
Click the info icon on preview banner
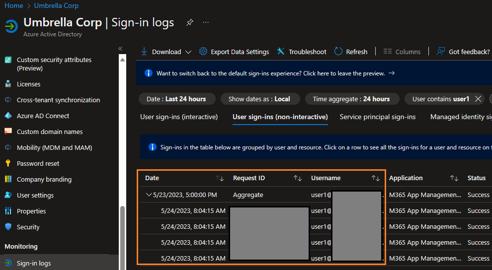(149, 73)
